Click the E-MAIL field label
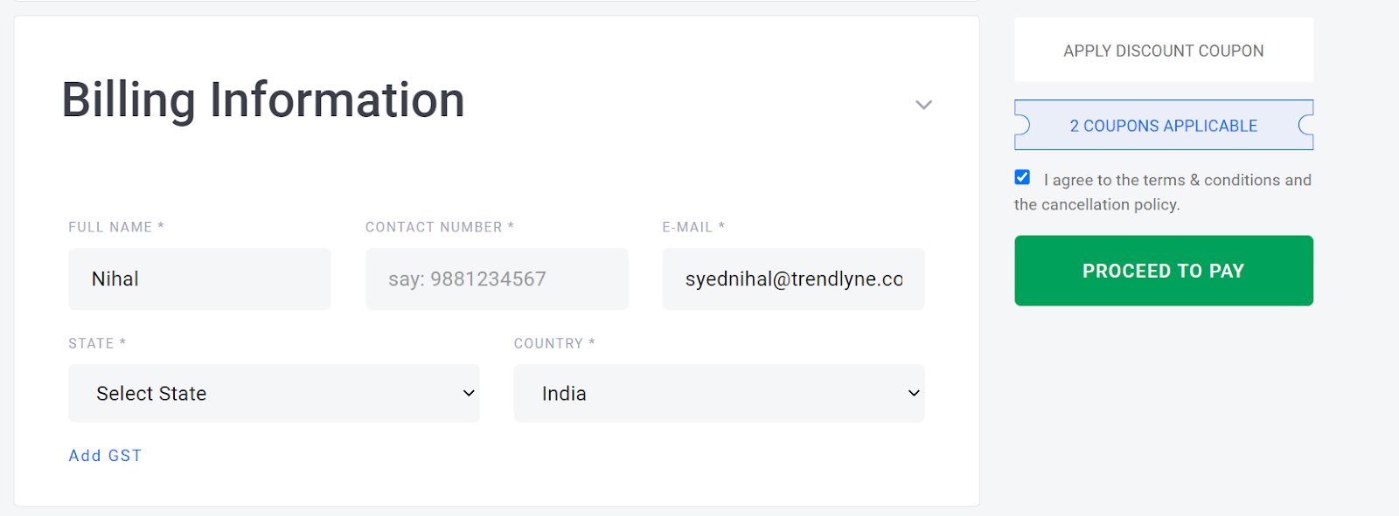1399x516 pixels. (693, 227)
